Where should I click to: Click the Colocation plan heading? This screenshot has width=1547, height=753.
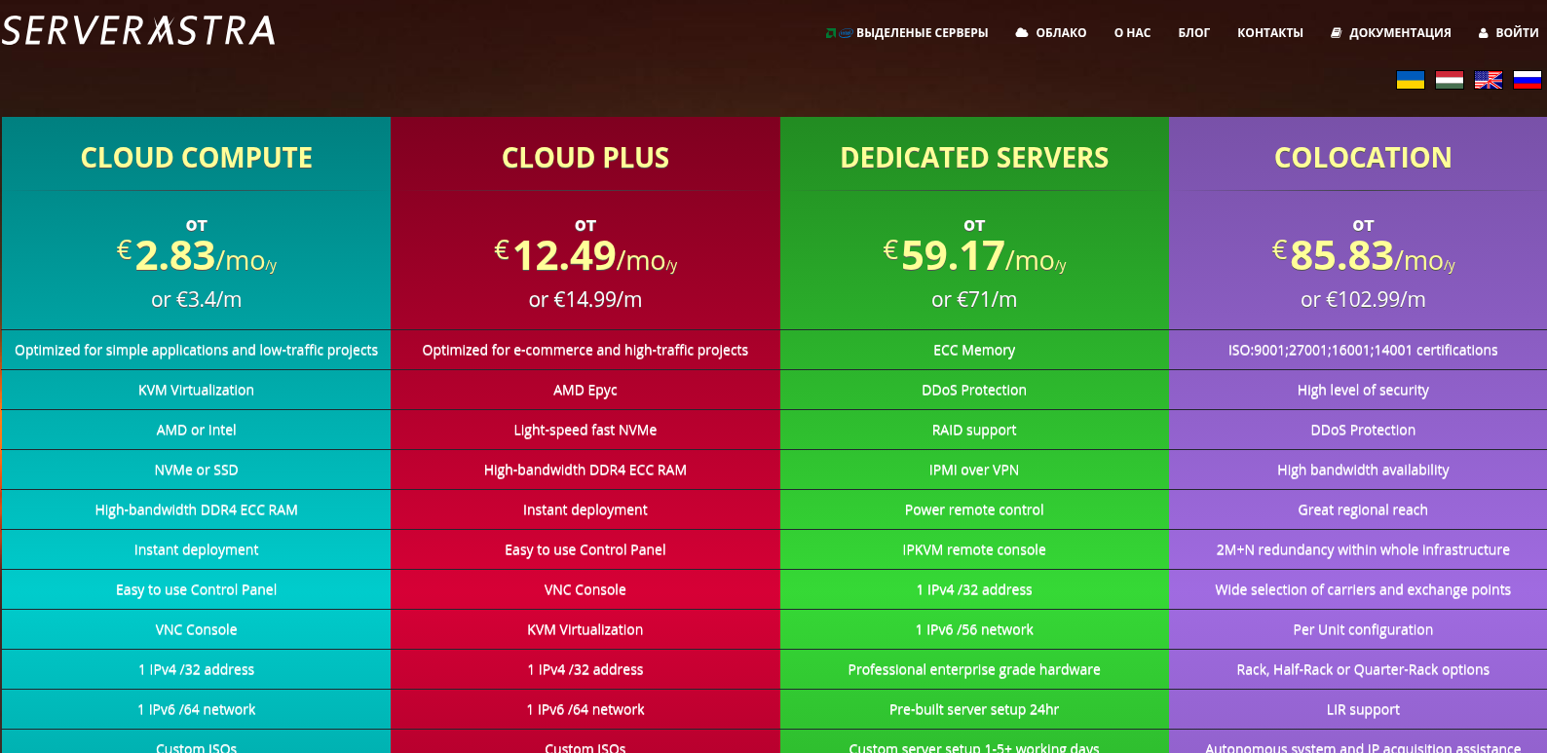pos(1363,158)
